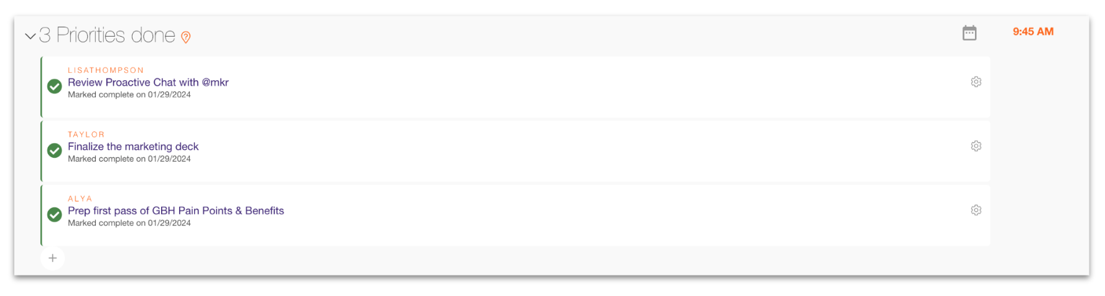The width and height of the screenshot is (1105, 296).
Task: Click the orange pin icon beside Priorities done
Action: (x=185, y=37)
